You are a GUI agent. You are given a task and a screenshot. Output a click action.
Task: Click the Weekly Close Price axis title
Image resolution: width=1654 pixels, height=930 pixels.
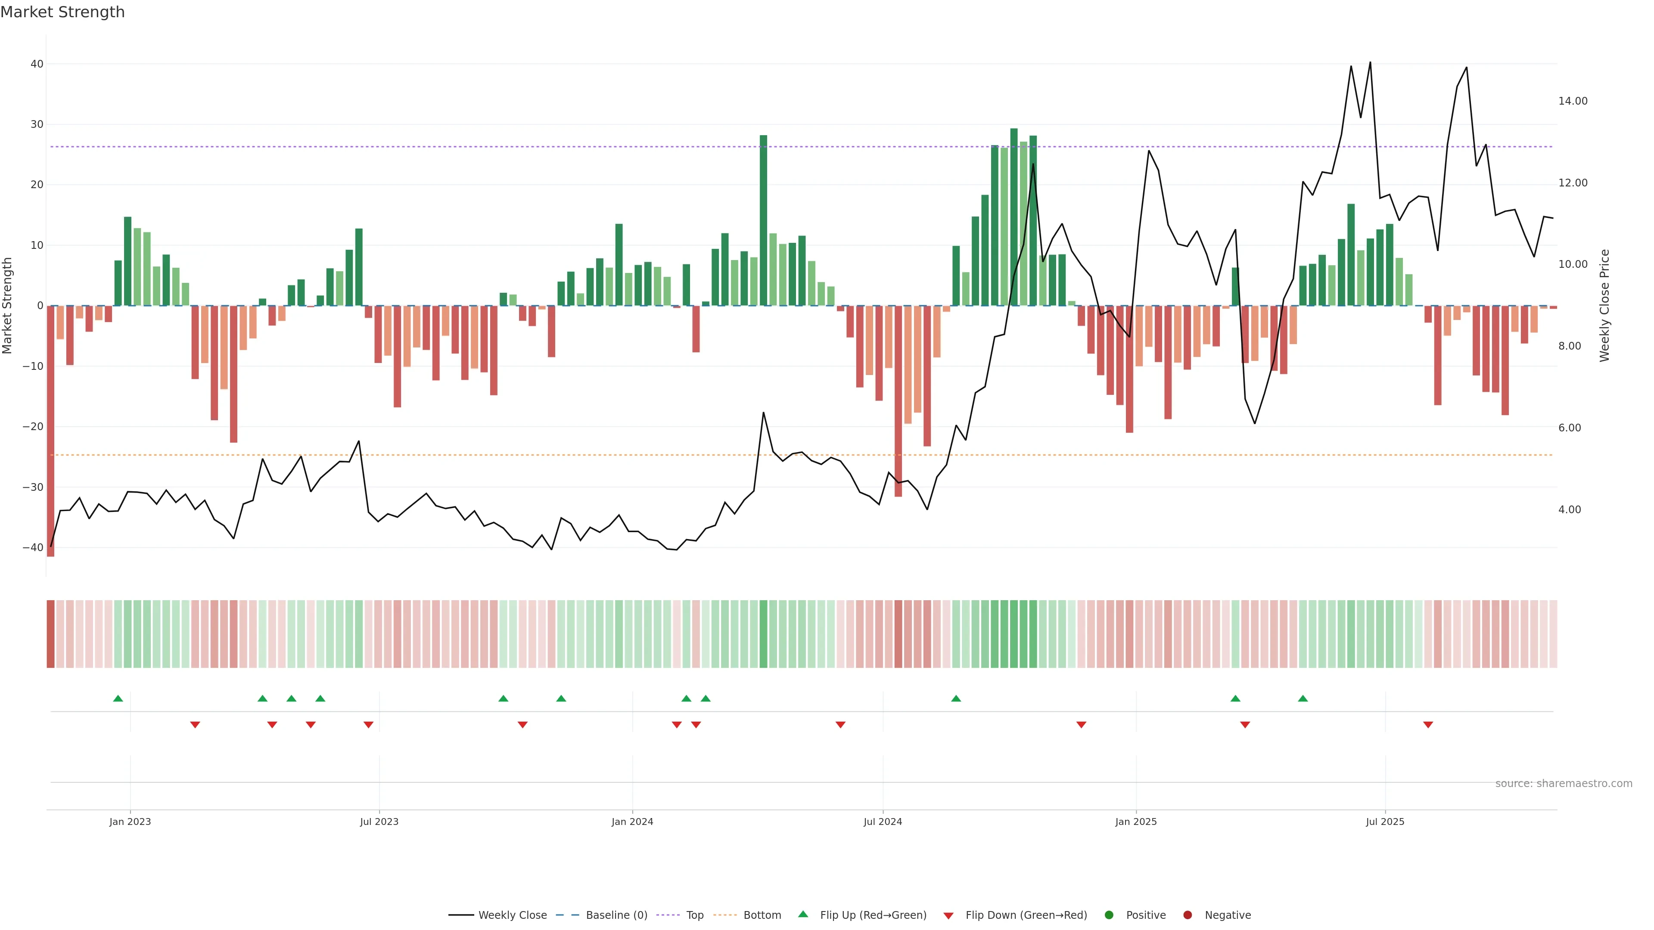point(1604,306)
